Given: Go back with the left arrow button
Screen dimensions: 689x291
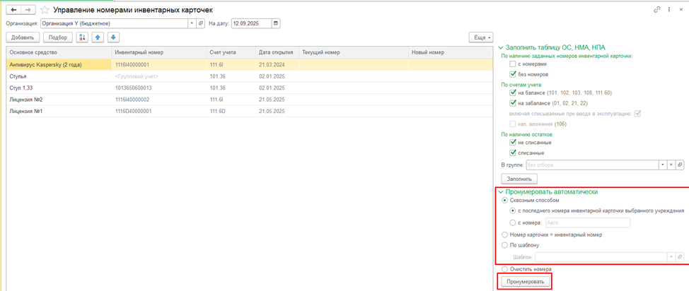Looking at the screenshot, I should point(13,10).
